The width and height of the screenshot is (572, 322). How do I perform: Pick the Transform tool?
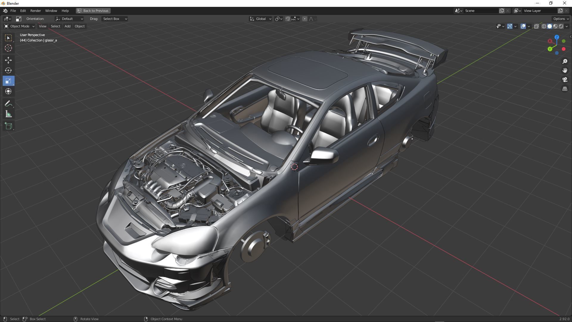[x=8, y=91]
